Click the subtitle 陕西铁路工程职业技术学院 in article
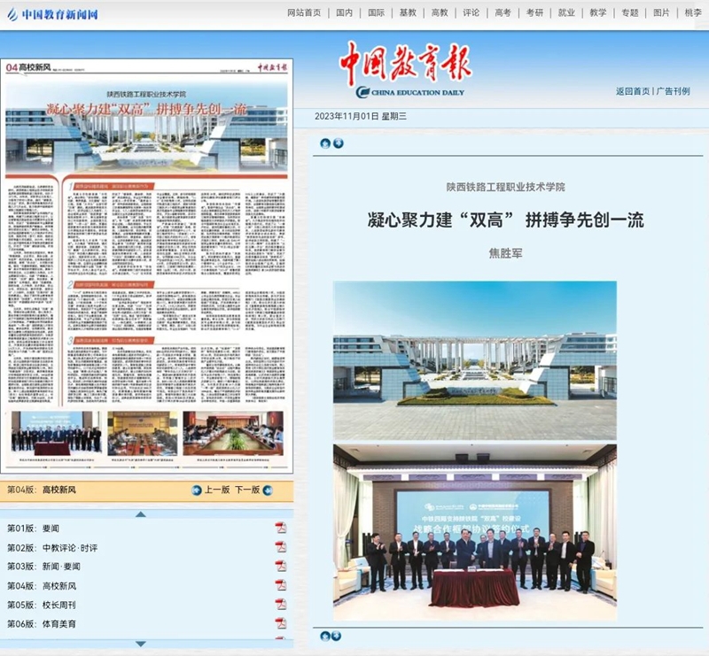The width and height of the screenshot is (709, 656). click(x=505, y=187)
